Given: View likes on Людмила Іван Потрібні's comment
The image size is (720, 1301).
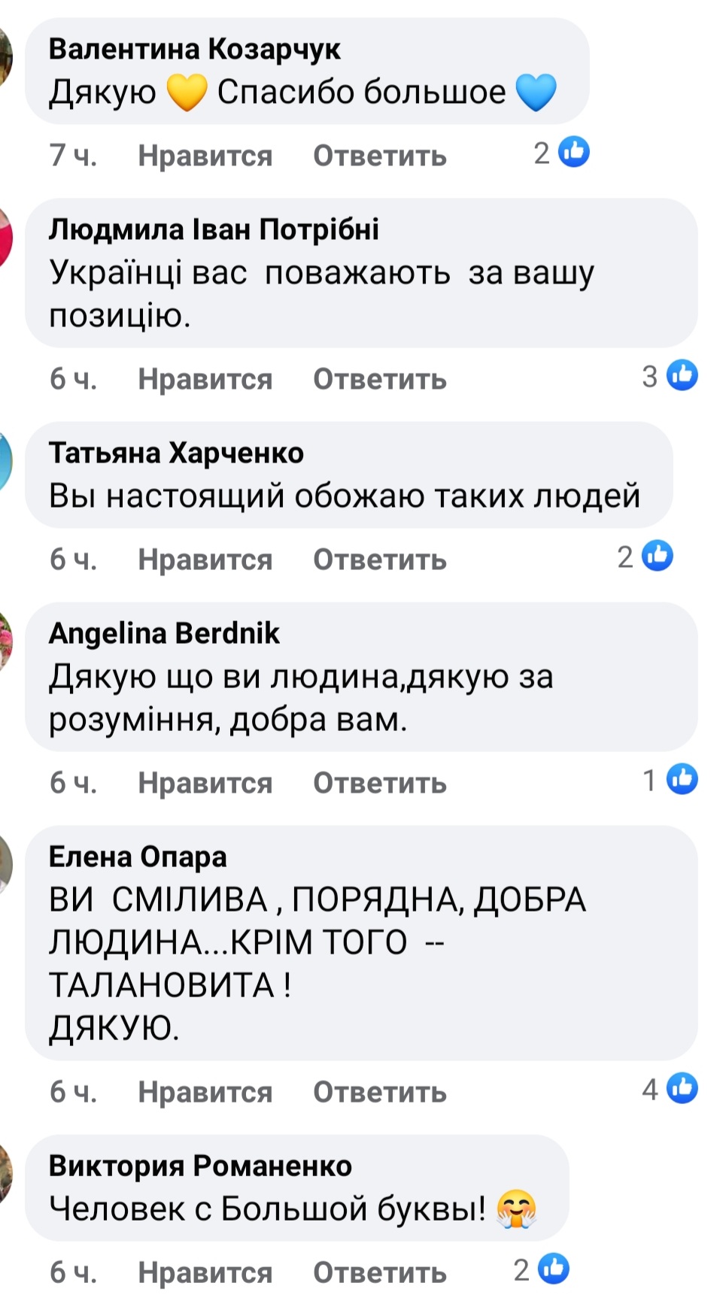Looking at the screenshot, I should coord(670,375).
